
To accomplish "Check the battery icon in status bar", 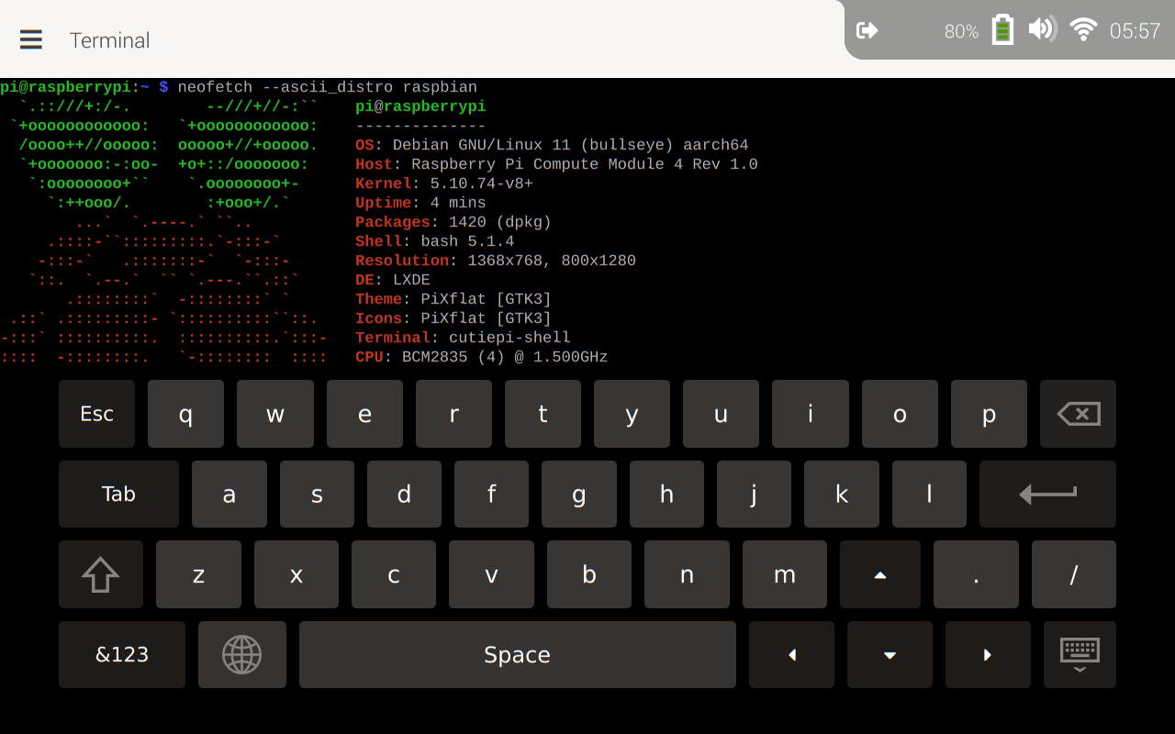I will (1002, 29).
